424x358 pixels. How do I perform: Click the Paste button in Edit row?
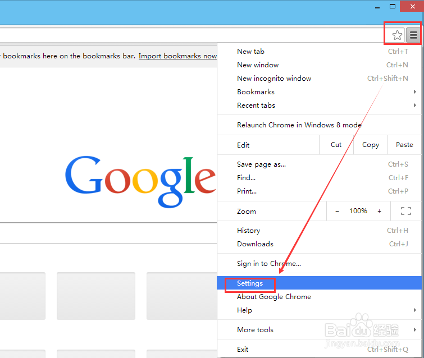(404, 145)
